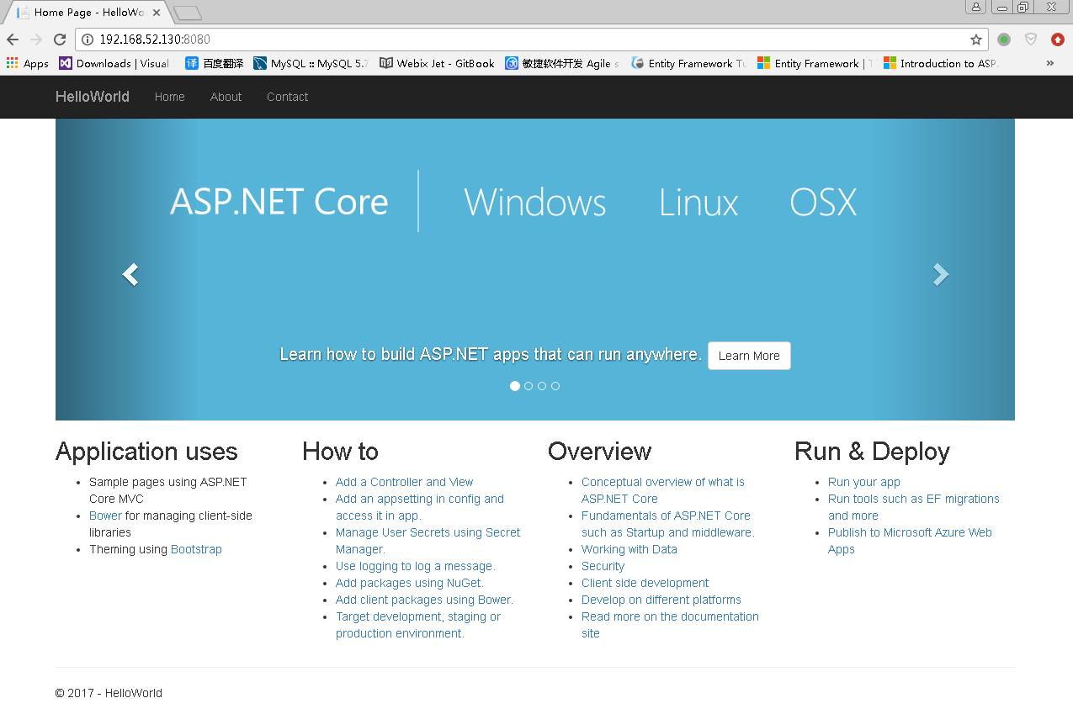Open Use logging to log a message link
Image resolution: width=1073 pixels, height=714 pixels.
click(416, 566)
